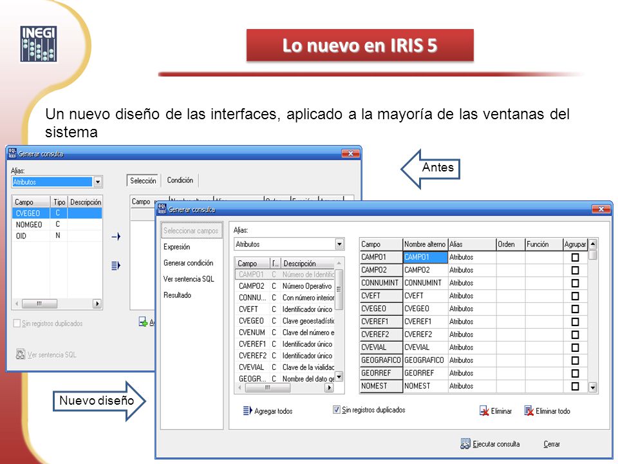618x464 pixels.
Task: Click Eliminar todo button label
Action: coord(553,411)
